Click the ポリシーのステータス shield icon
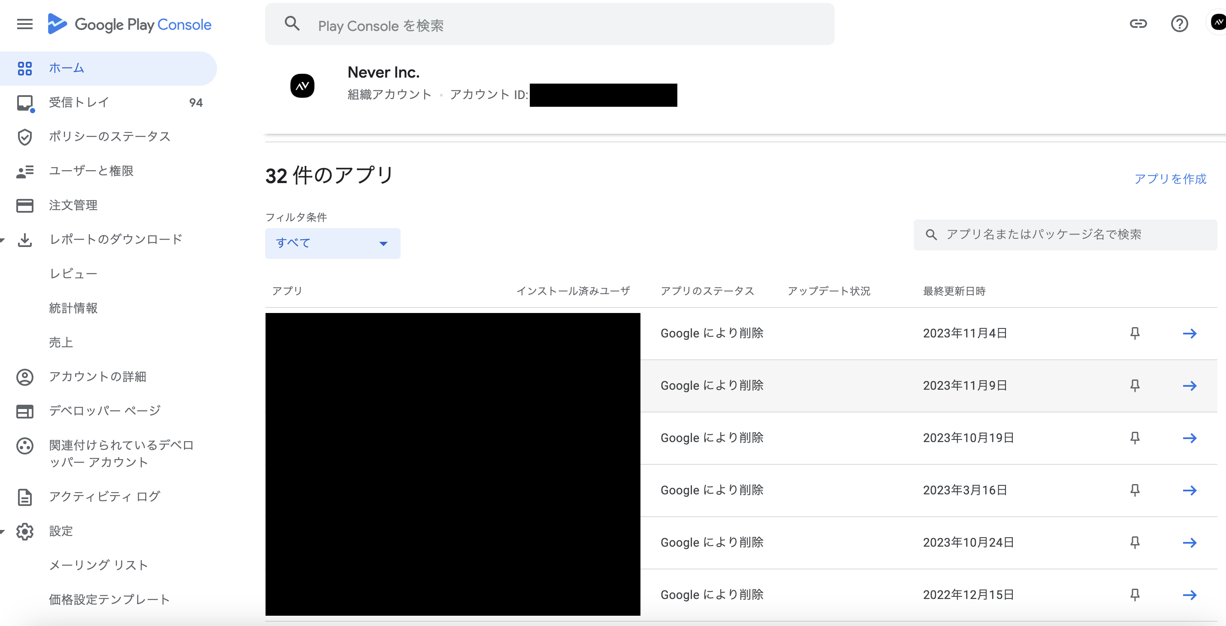The height and width of the screenshot is (626, 1226). click(25, 137)
